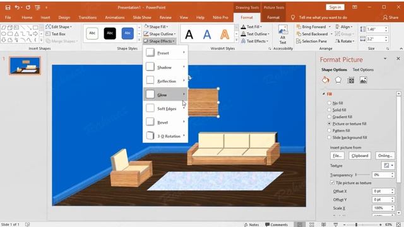Image resolution: width=404 pixels, height=227 pixels.
Task: Select Slide background fill option
Action: (329, 137)
